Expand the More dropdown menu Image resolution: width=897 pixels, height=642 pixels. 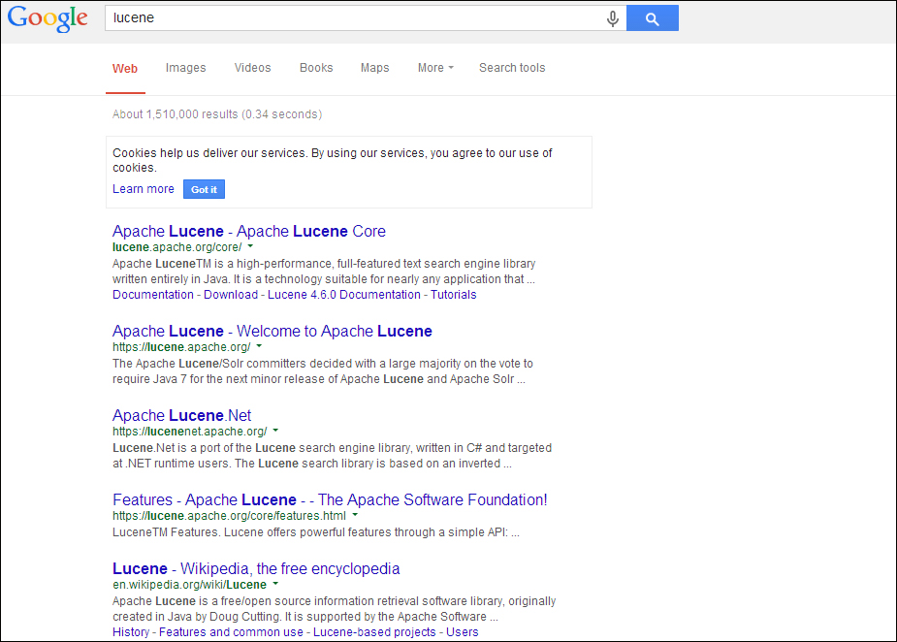(435, 68)
